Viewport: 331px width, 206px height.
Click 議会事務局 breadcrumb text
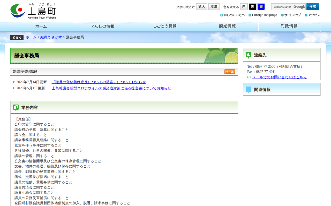[x=75, y=37]
